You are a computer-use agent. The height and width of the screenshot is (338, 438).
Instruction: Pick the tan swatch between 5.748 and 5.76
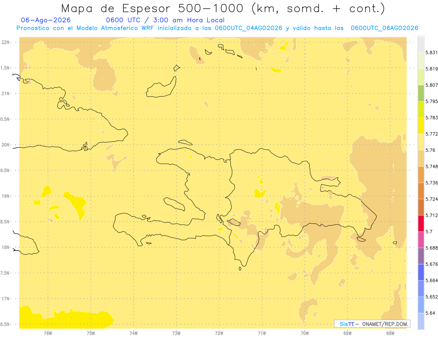click(421, 158)
